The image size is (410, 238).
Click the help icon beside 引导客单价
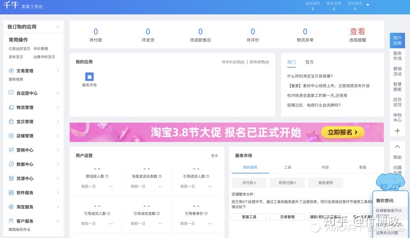[206, 213]
